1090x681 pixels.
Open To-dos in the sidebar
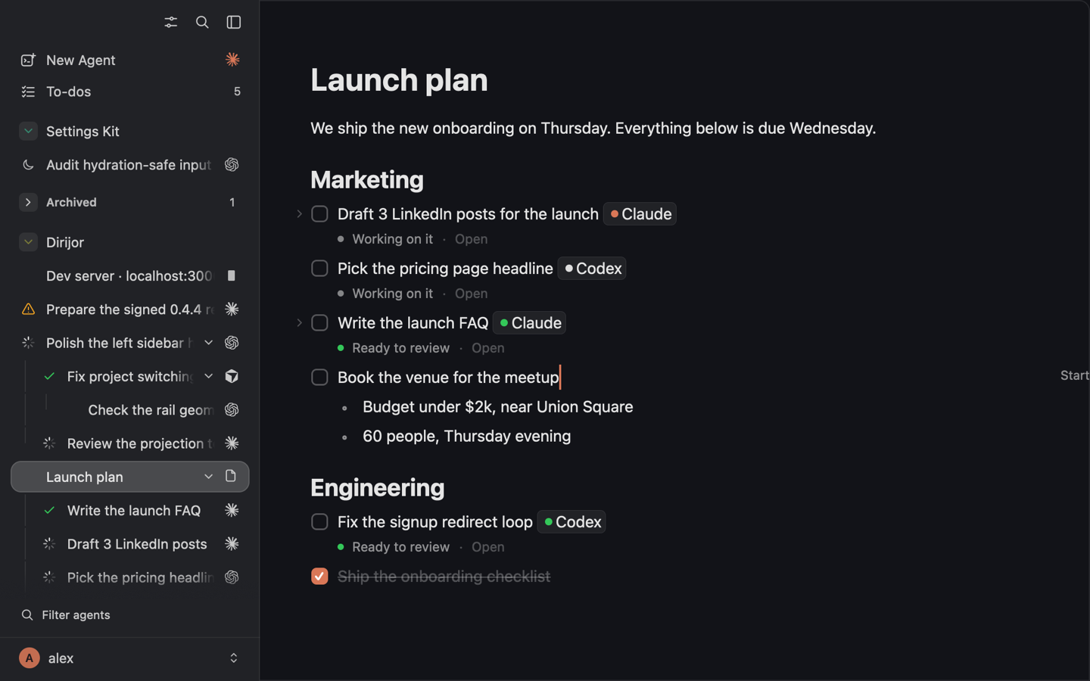129,92
